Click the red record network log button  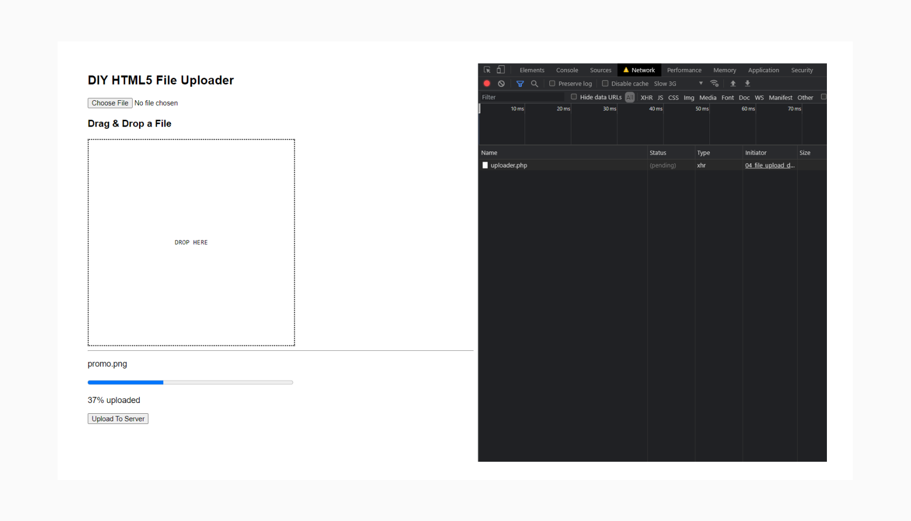487,84
